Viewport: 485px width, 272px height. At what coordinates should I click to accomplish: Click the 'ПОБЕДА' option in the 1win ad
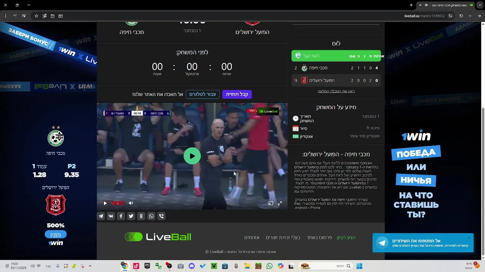point(416,153)
